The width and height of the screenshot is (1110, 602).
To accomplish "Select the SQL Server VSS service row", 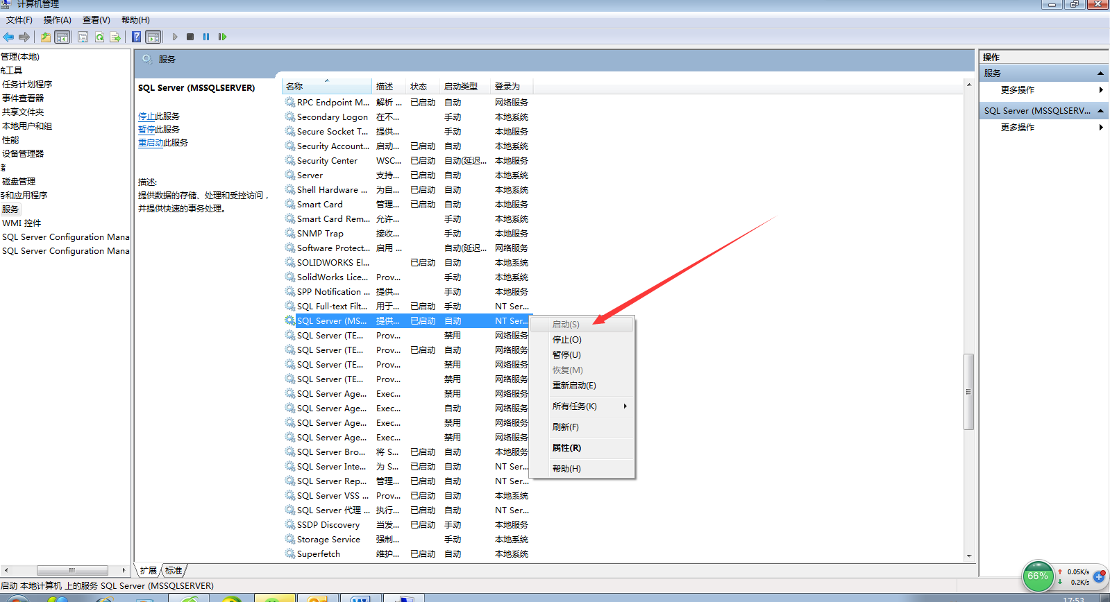I will coord(407,495).
